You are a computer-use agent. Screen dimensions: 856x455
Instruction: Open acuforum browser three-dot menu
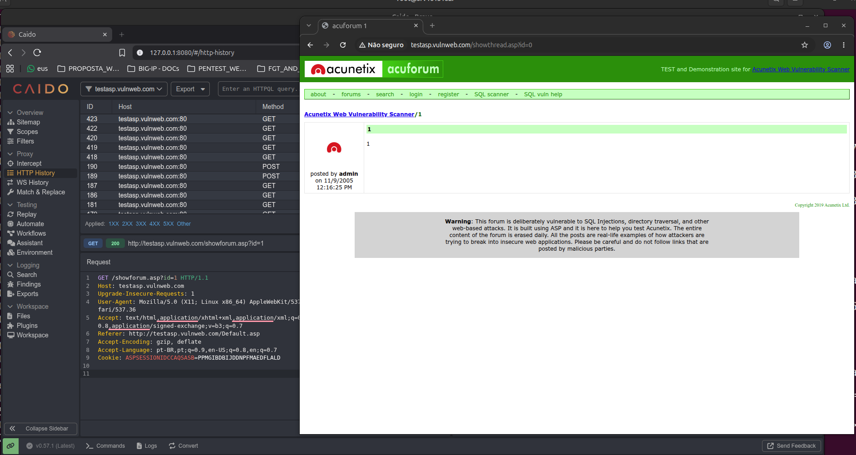844,45
